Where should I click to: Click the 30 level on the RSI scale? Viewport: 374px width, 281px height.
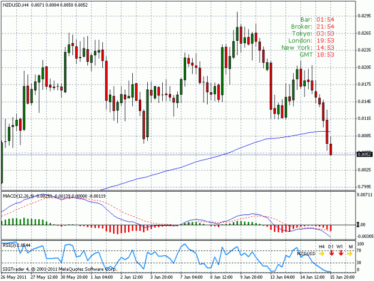pyautogui.click(x=359, y=262)
